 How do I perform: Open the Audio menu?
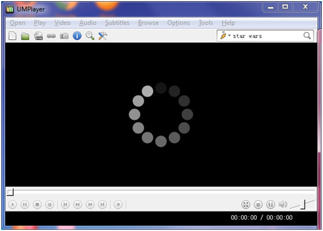click(88, 23)
